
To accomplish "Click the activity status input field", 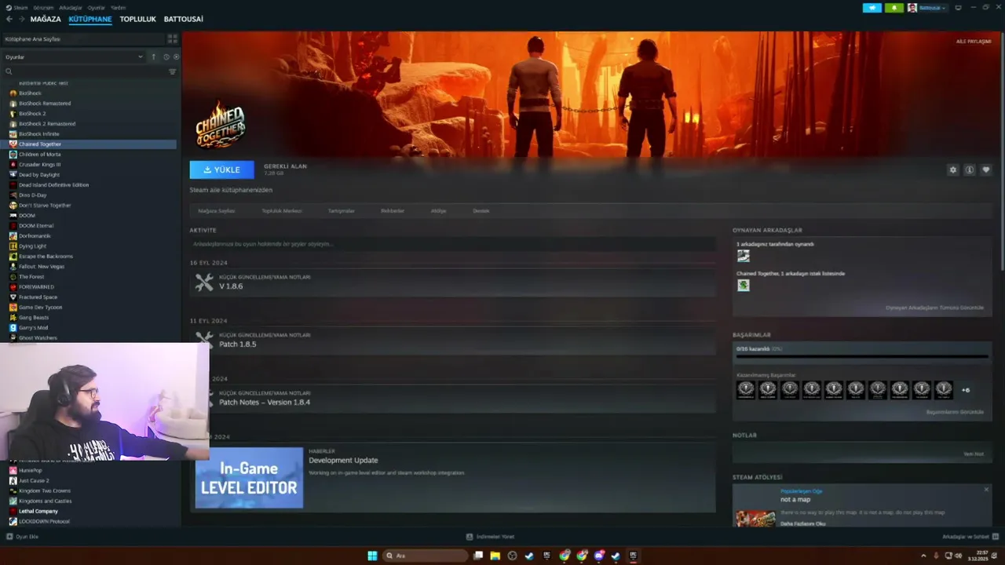I will [x=452, y=244].
